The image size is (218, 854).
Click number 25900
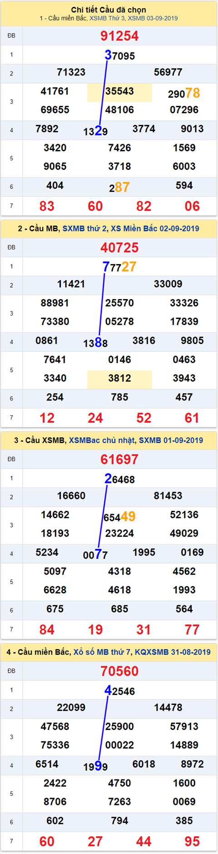[x=119, y=727]
